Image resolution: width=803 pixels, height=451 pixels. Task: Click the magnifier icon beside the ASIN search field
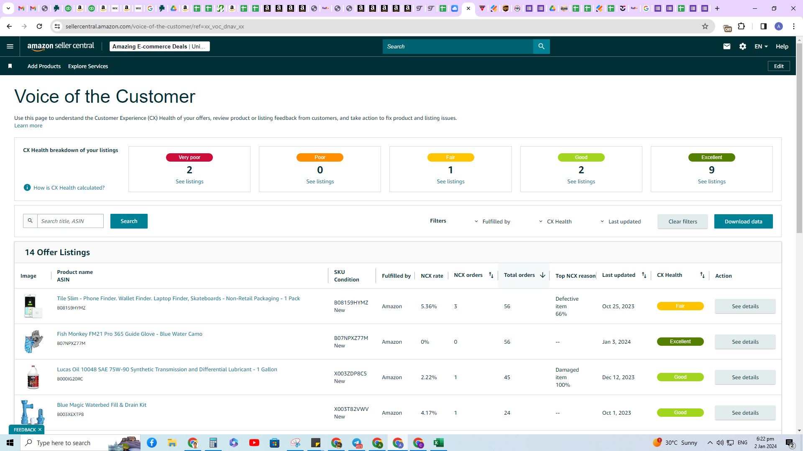tap(30, 221)
